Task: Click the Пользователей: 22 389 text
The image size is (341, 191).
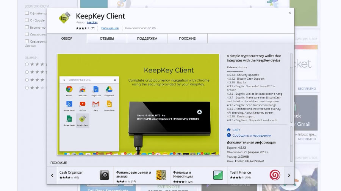Action: [x=141, y=28]
